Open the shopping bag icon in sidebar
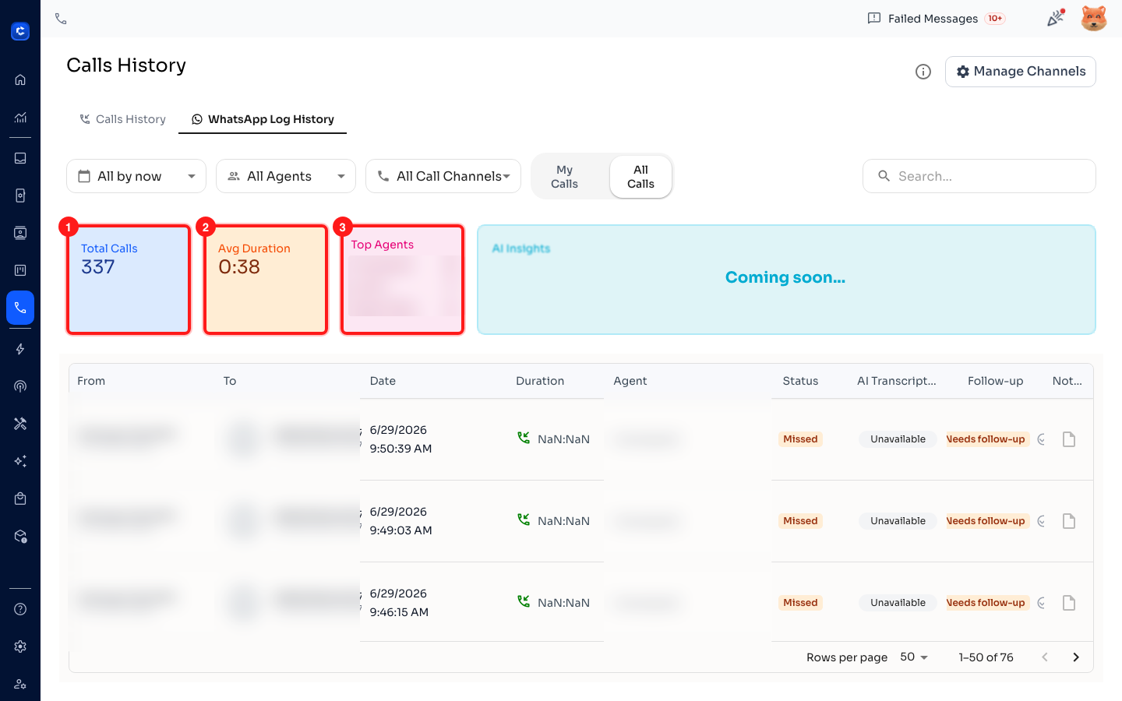This screenshot has height=701, width=1122. (20, 498)
